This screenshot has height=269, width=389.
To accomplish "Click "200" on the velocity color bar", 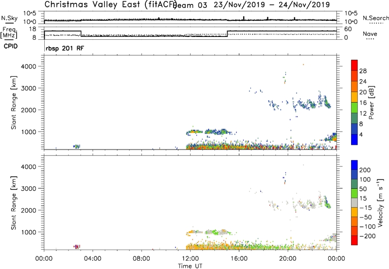I will pos(365,170).
